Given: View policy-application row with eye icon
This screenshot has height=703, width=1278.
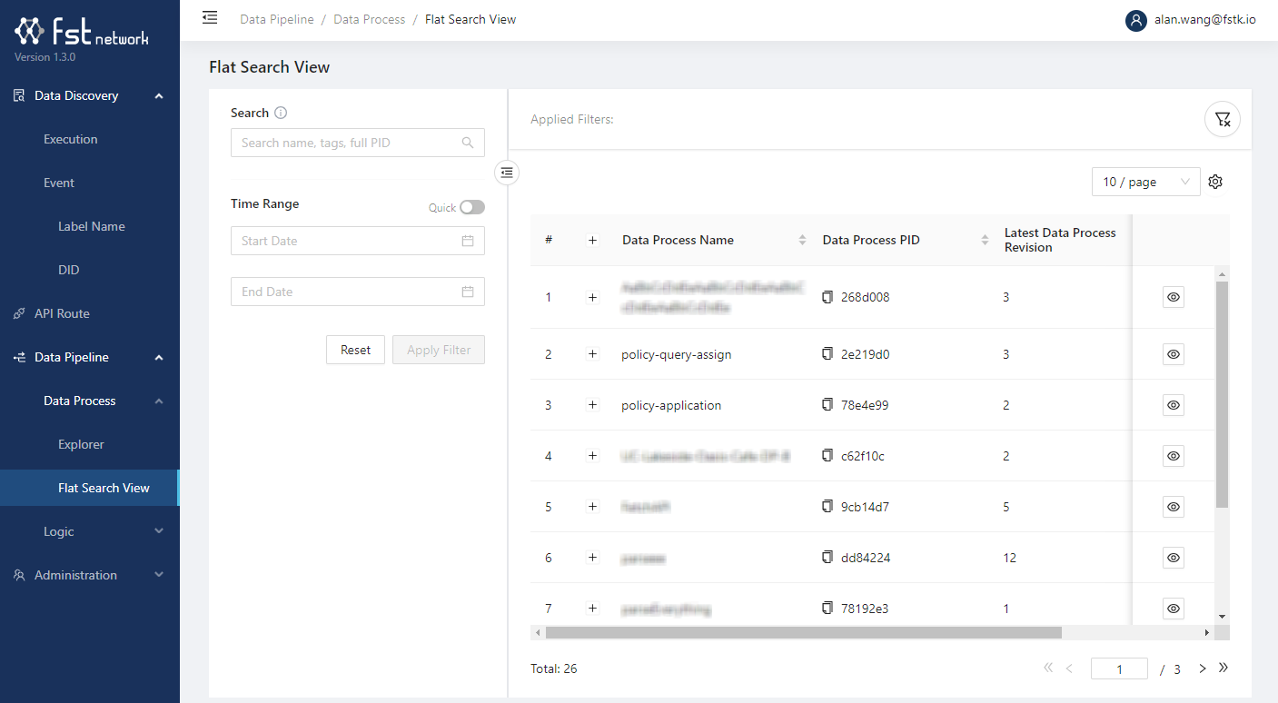Looking at the screenshot, I should point(1174,405).
